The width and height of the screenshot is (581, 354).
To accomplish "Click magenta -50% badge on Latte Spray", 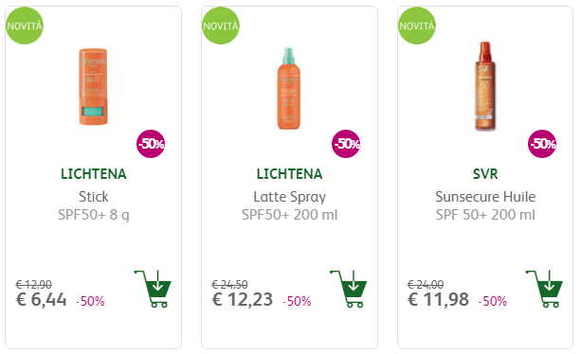I will [346, 144].
